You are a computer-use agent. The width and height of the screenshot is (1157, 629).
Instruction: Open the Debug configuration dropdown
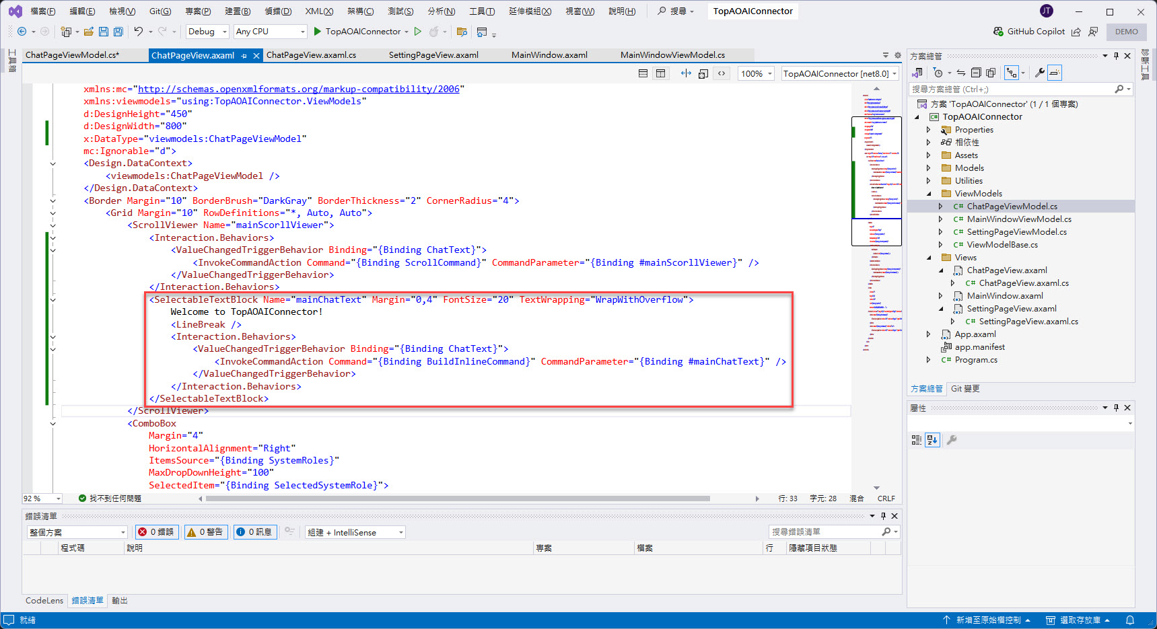coord(207,32)
